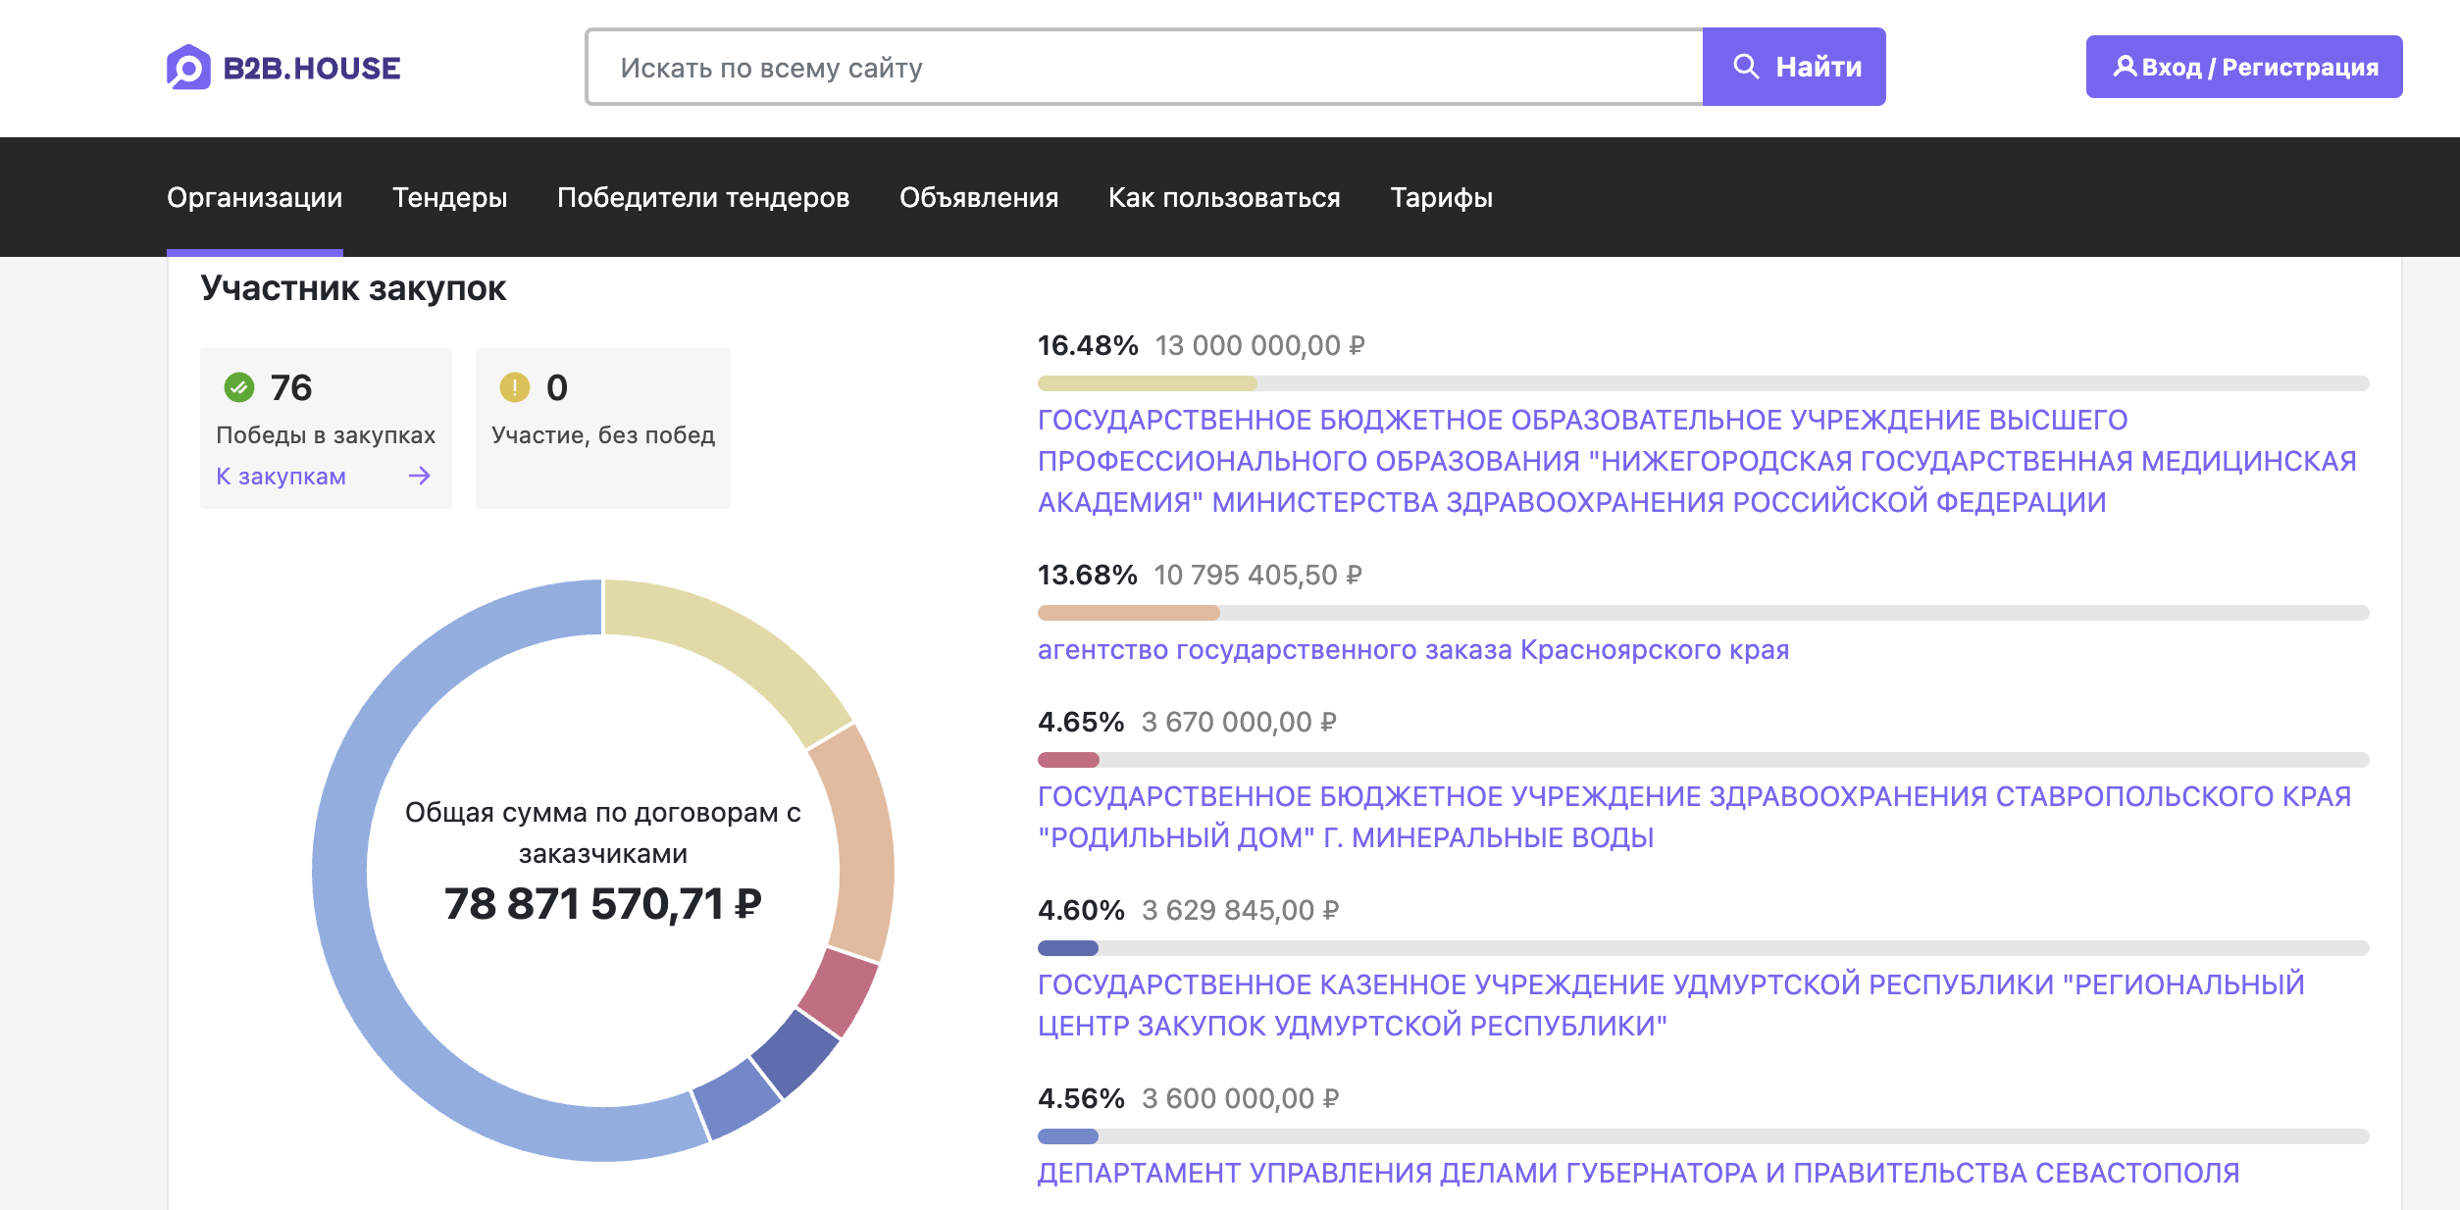Click the 16.48% yellow progress bar
Screen dimensions: 2460x1210
click(1146, 383)
